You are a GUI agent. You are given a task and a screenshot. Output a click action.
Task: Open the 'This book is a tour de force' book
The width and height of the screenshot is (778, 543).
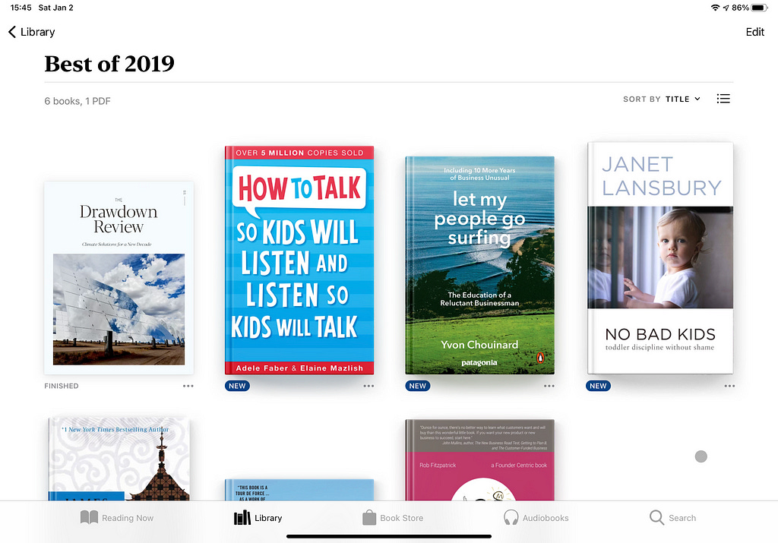coord(299,490)
